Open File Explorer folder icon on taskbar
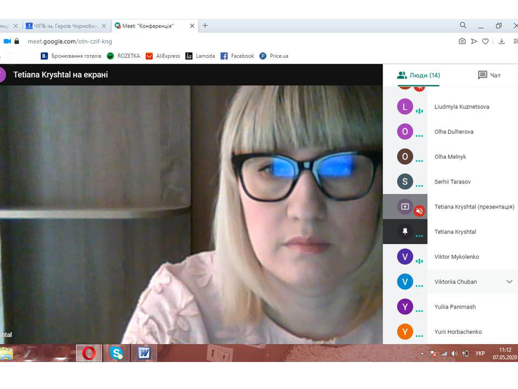This screenshot has width=518, height=389. pyautogui.click(x=6, y=353)
